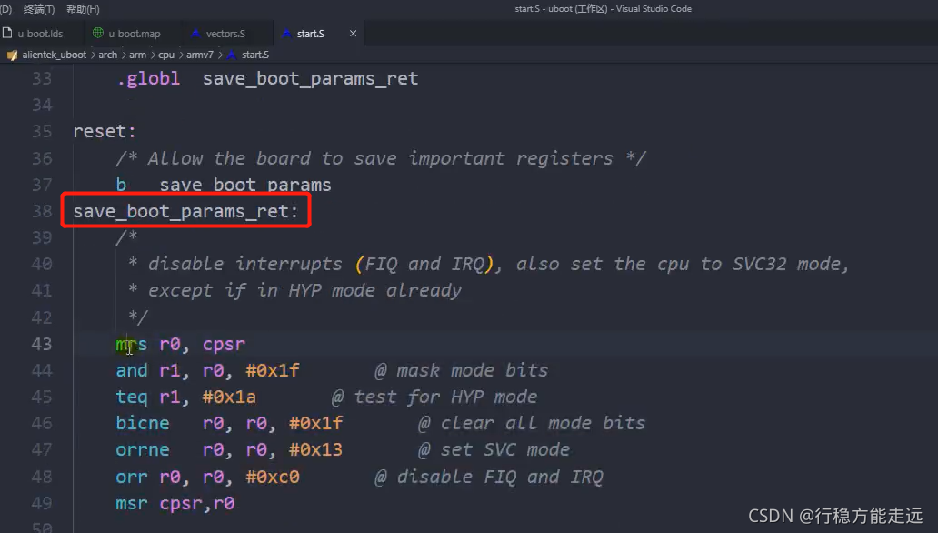Click the vectors.S file icon
This screenshot has height=533, width=938.
[195, 34]
